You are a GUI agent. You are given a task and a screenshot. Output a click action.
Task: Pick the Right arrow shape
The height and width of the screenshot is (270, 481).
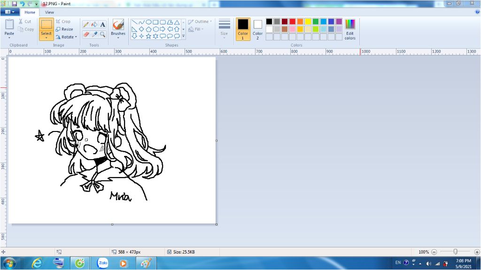pyautogui.click(x=163, y=29)
